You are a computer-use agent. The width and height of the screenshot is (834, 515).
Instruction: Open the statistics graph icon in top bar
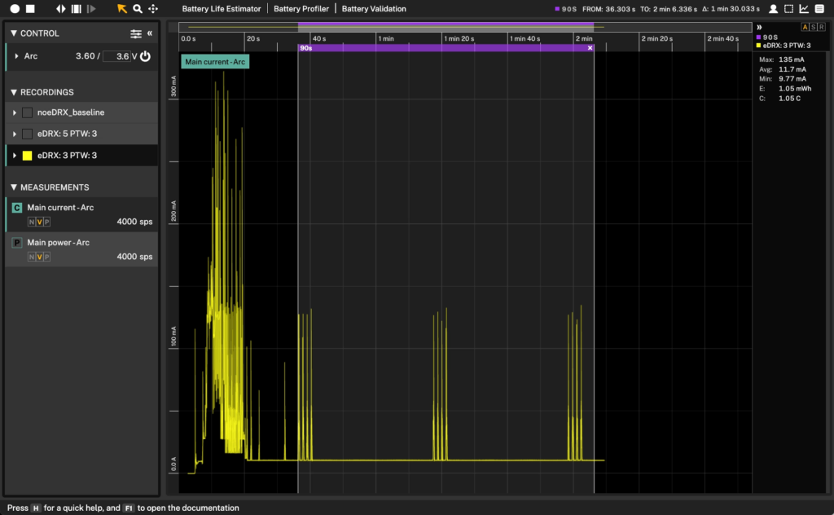pyautogui.click(x=804, y=9)
